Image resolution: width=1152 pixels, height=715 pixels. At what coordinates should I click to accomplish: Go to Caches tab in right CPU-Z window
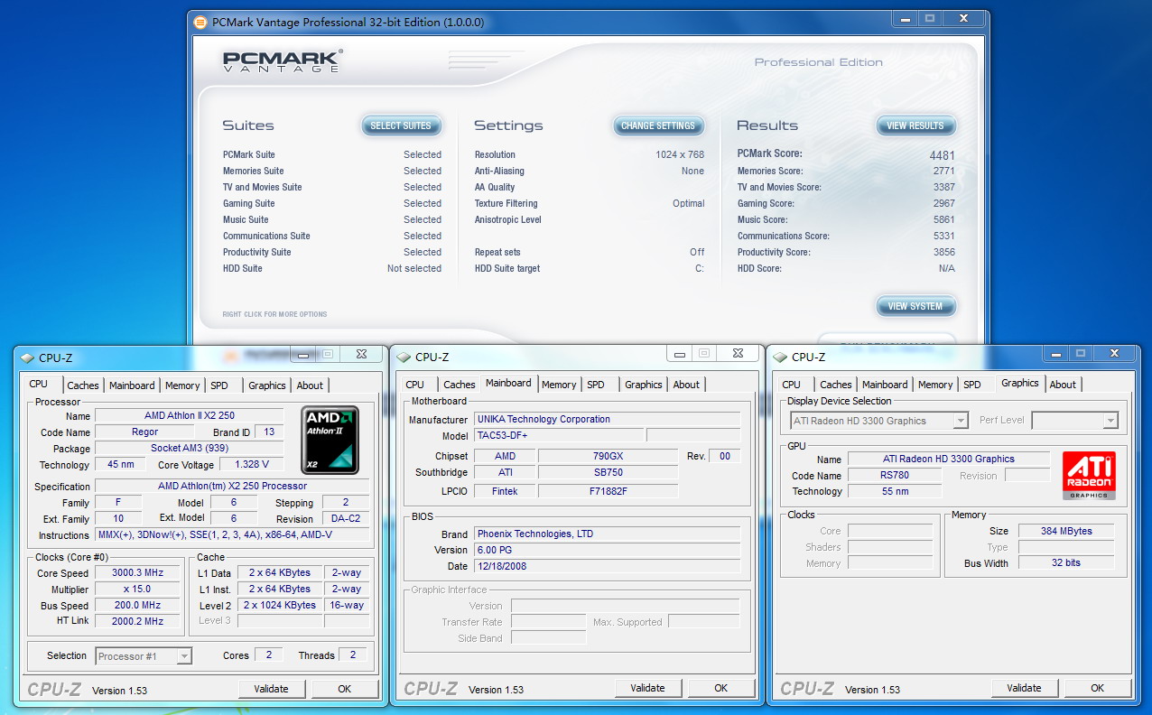tap(836, 385)
